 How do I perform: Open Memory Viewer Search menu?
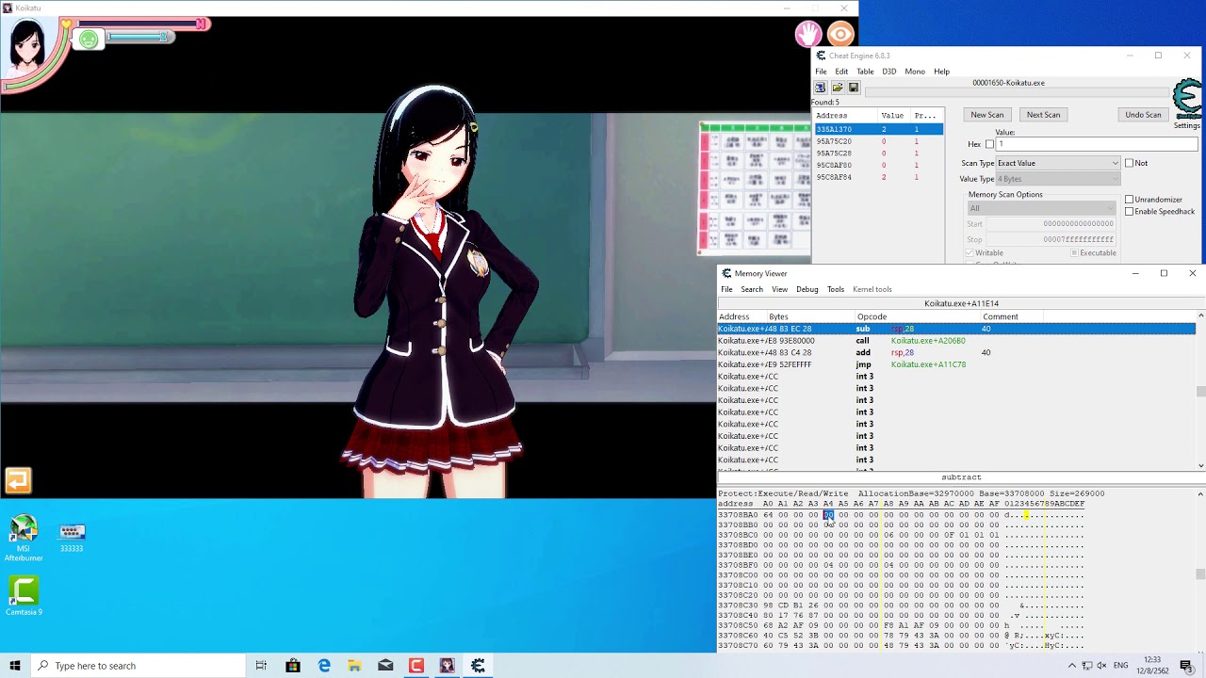pos(752,289)
